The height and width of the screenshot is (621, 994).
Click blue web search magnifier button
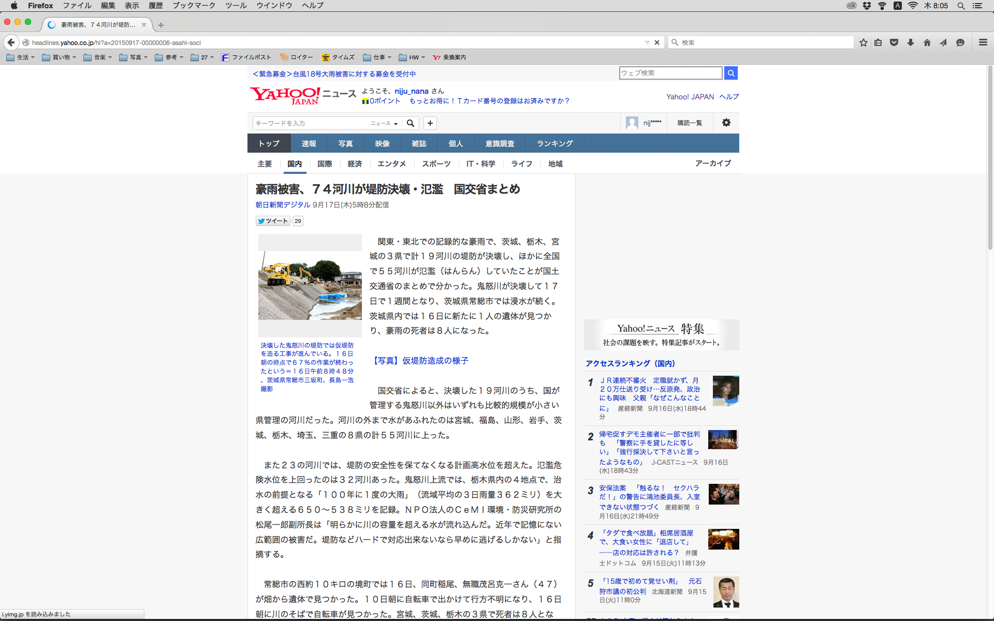[x=730, y=73]
